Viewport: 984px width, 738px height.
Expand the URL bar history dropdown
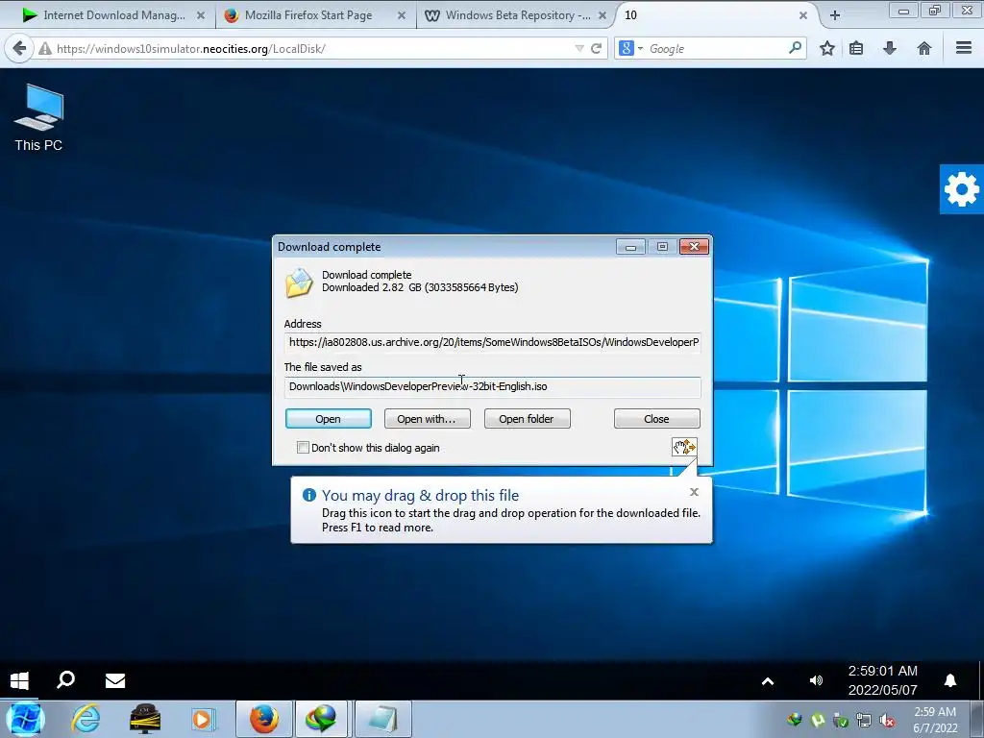click(x=578, y=48)
